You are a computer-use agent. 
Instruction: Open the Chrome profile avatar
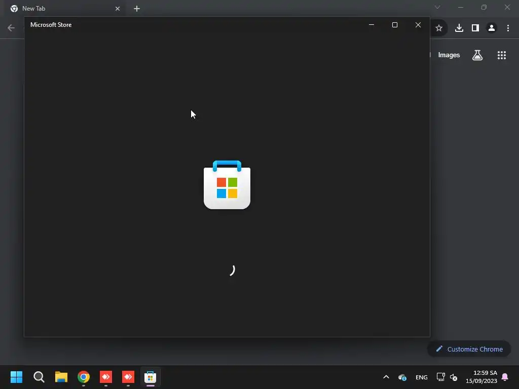pos(492,28)
